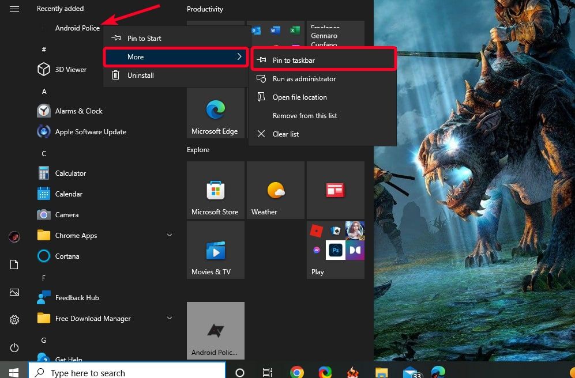
Task: Open File Explorer from the taskbar
Action: pos(381,372)
